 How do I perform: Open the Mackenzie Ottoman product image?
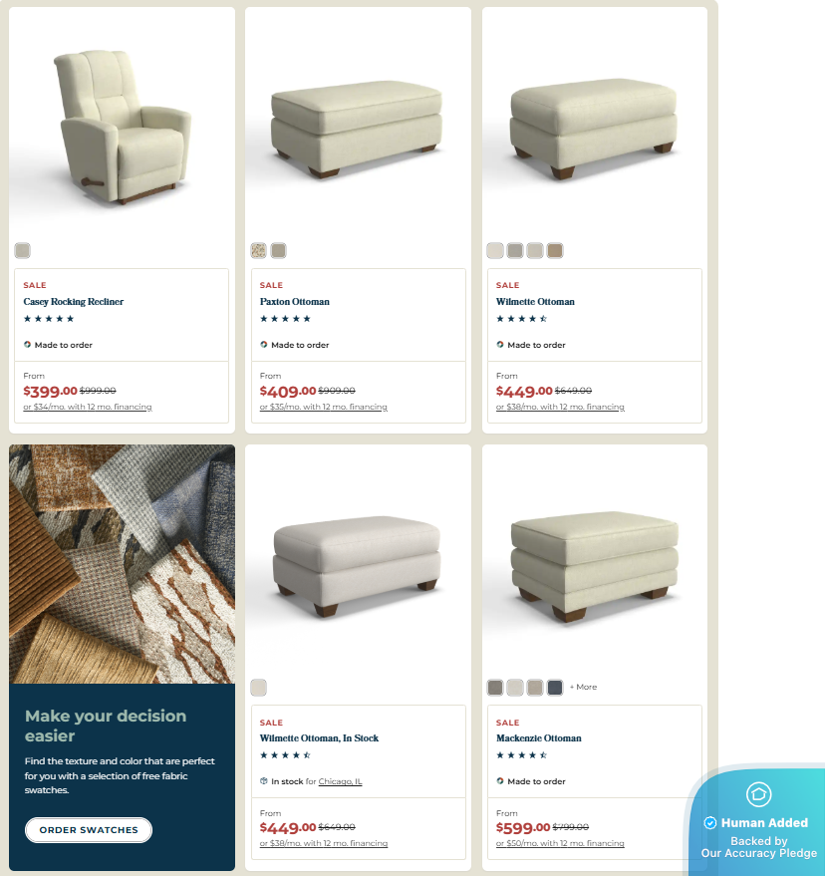594,565
